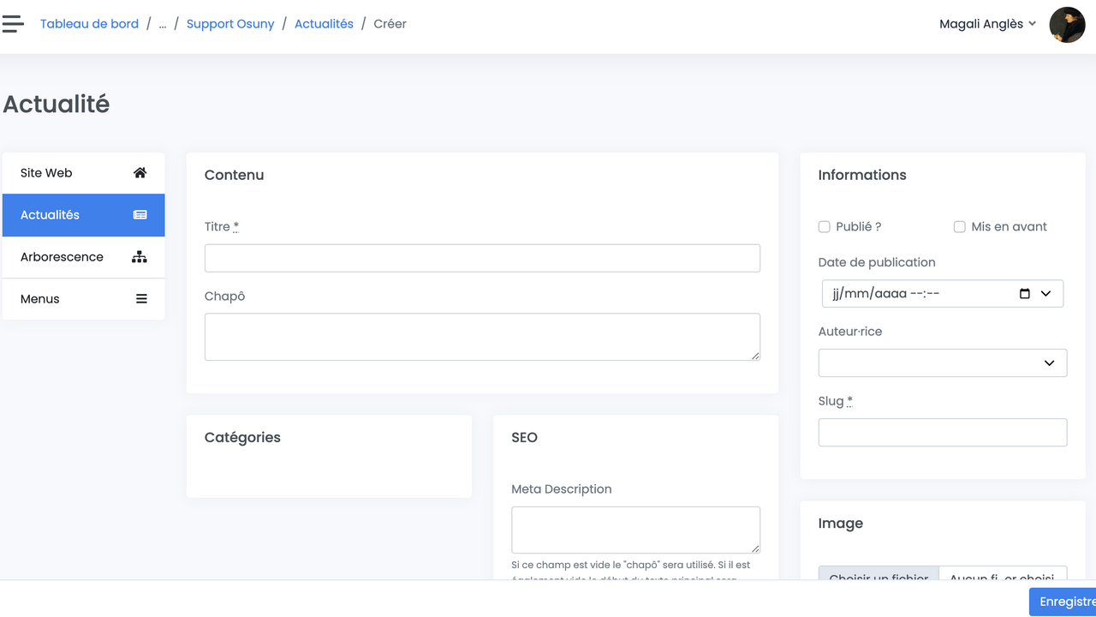
Task: Expand the date field dropdown arrow
Action: pos(1045,294)
